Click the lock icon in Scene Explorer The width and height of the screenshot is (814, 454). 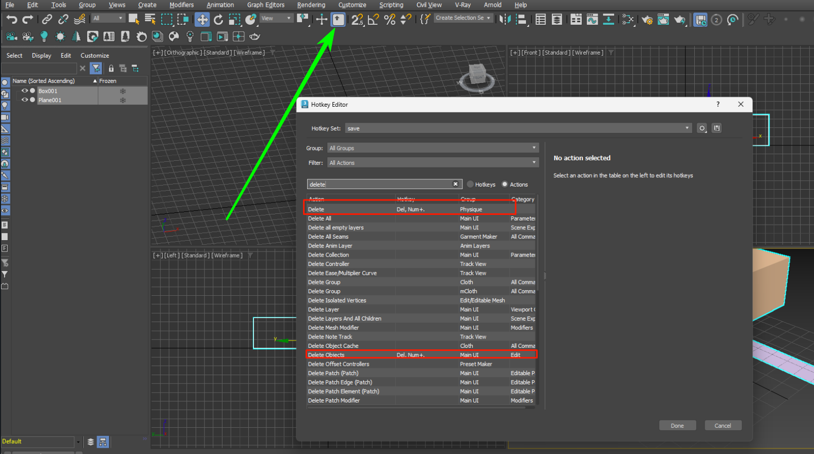pos(111,68)
